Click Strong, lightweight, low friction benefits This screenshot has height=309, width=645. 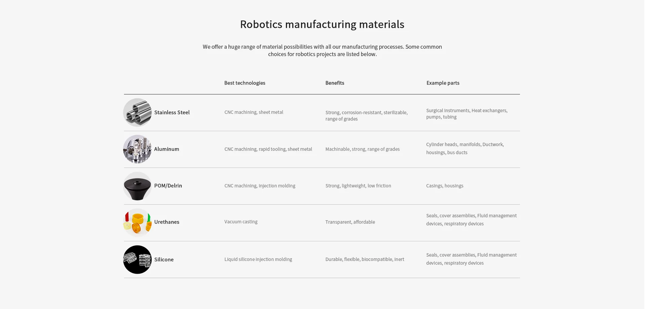pos(358,186)
